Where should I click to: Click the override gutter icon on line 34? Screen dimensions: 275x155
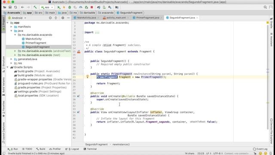[78, 112]
